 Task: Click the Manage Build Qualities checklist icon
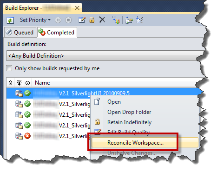point(139,20)
